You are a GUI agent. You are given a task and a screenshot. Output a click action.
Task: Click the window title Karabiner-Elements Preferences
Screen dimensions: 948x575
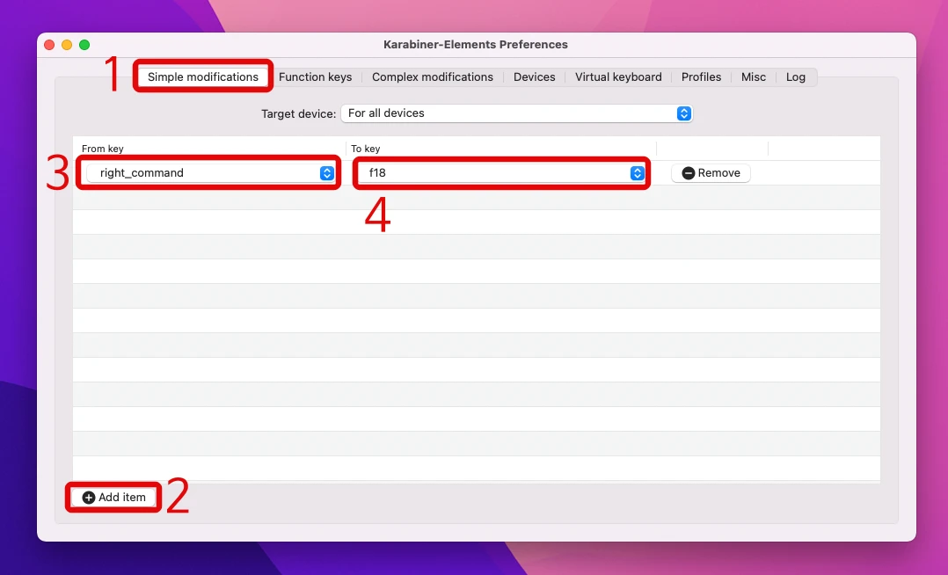coord(475,44)
